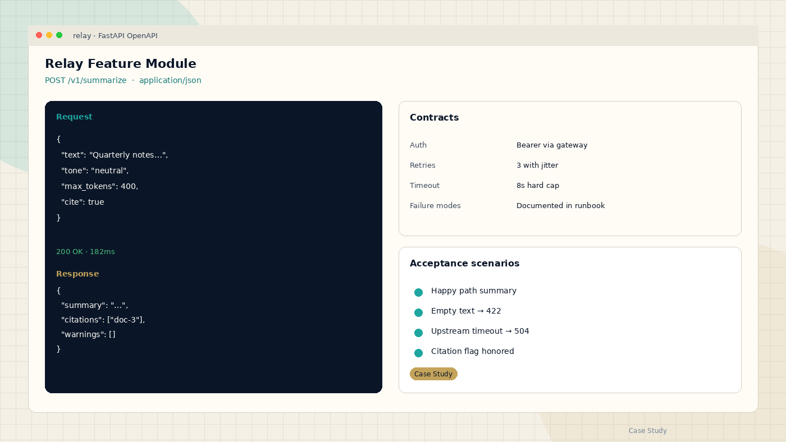
Task: Click the Documented in runbook value
Action: point(561,205)
